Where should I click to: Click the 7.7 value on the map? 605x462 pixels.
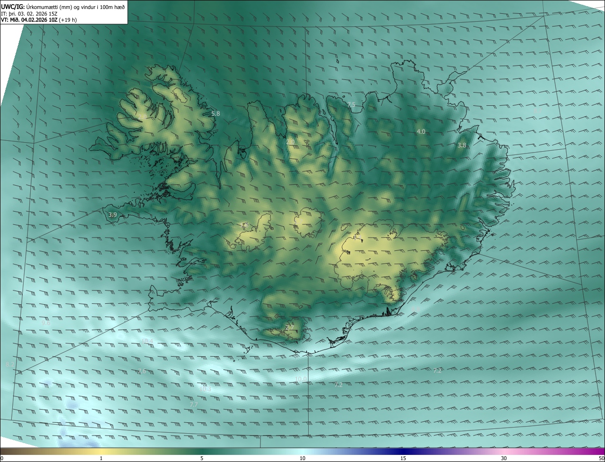(194, 405)
